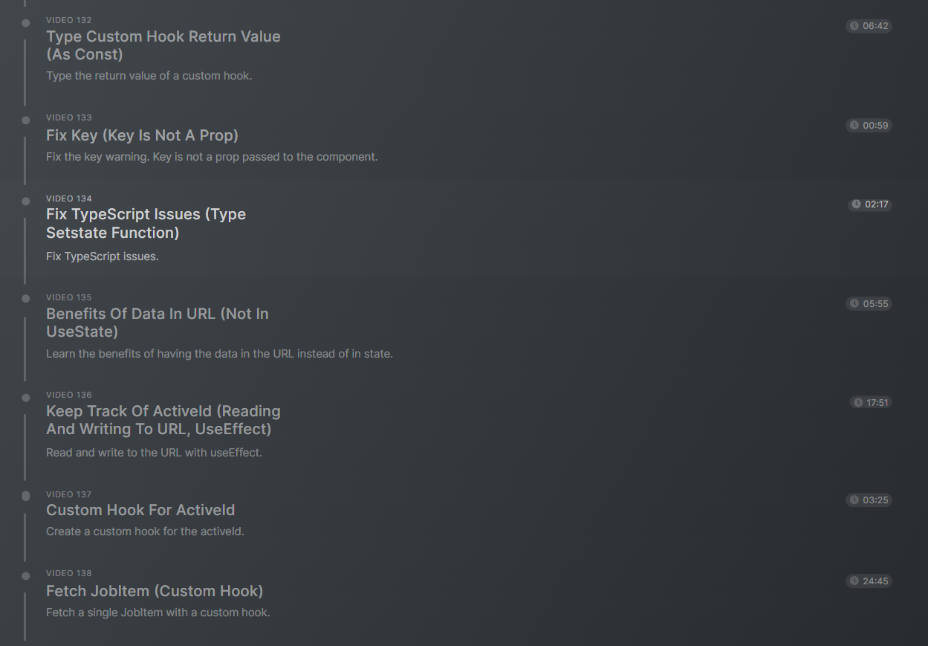Click the clock icon beside 24:45 duration
This screenshot has width=928, height=646.
(x=854, y=581)
